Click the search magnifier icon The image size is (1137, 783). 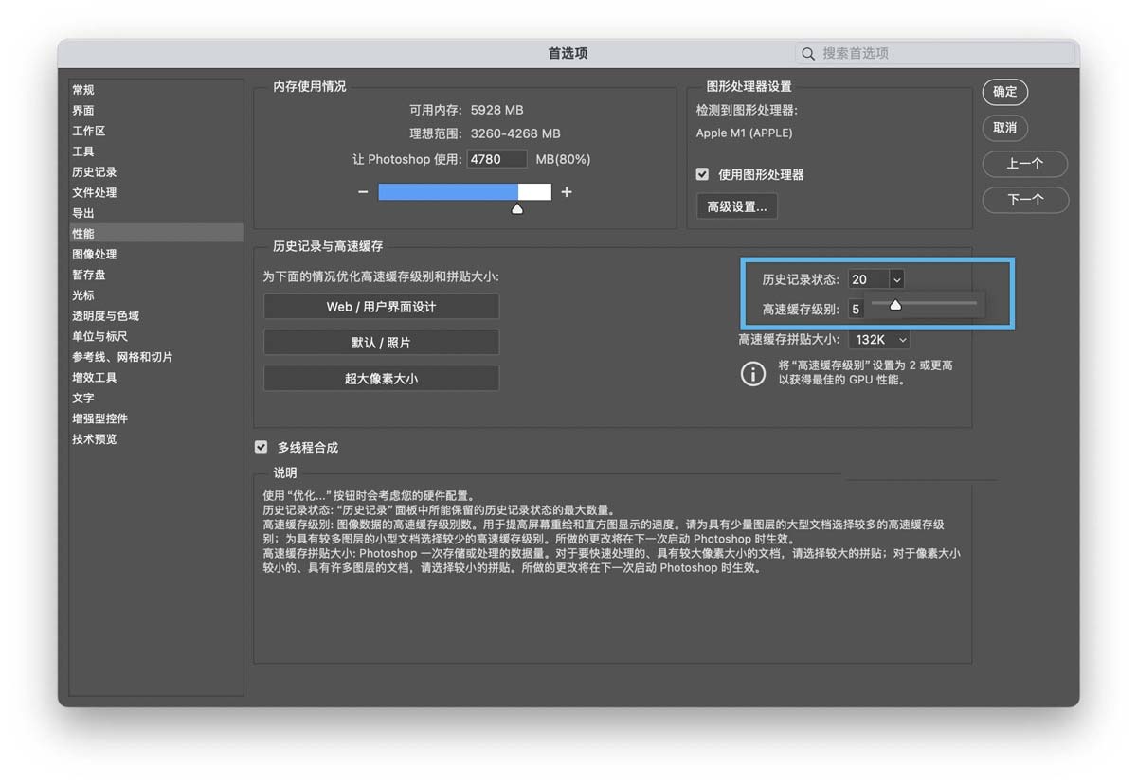(808, 54)
